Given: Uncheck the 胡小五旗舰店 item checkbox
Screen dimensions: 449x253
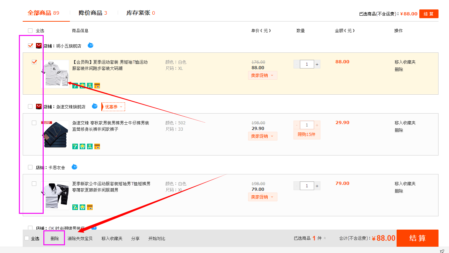Looking at the screenshot, I should (x=34, y=62).
